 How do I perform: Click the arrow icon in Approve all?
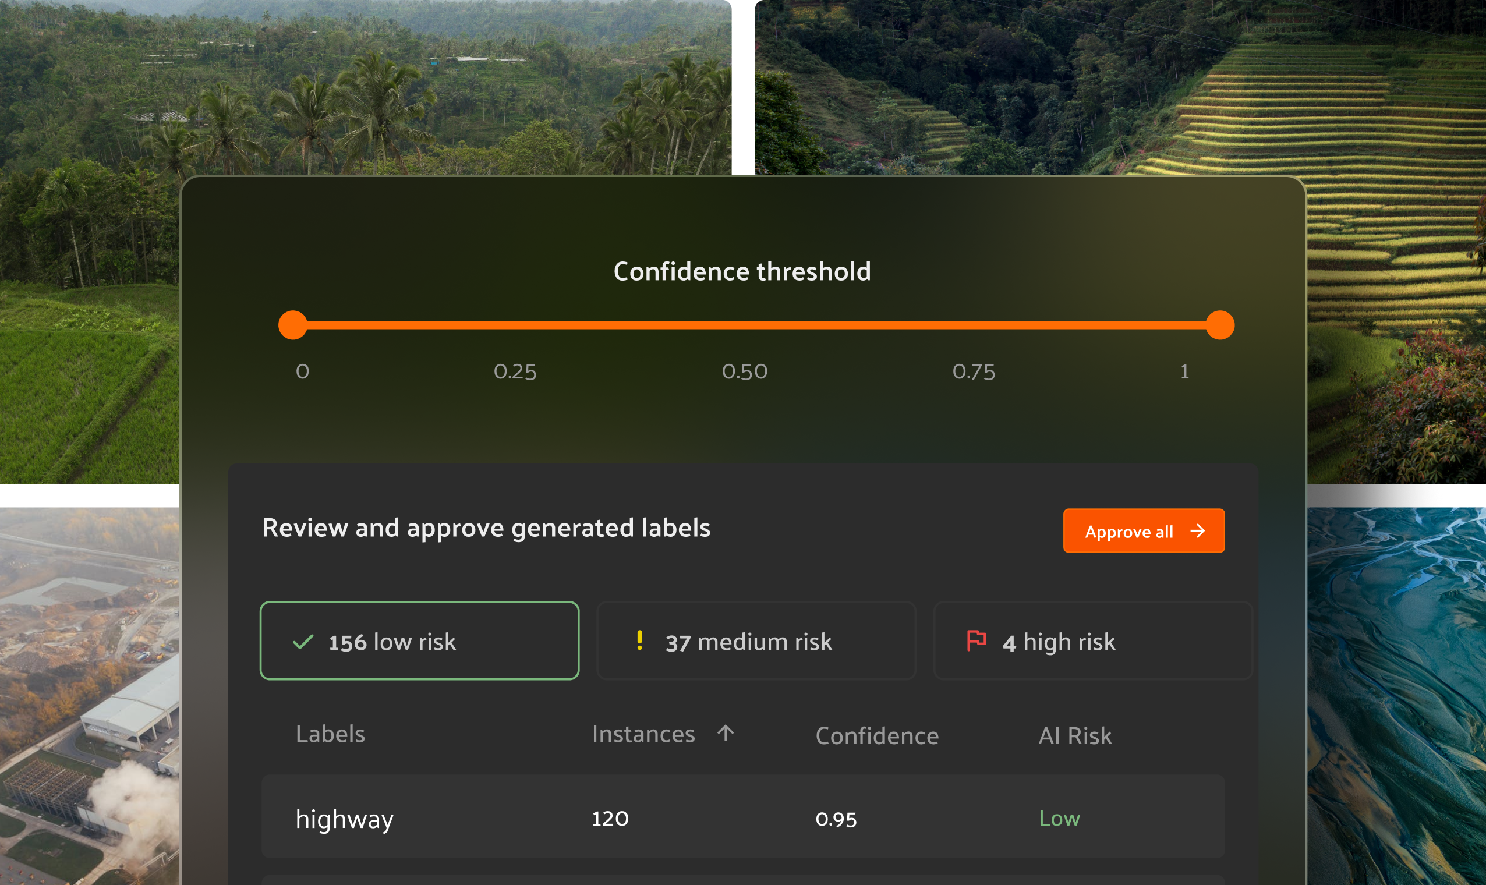pyautogui.click(x=1197, y=531)
